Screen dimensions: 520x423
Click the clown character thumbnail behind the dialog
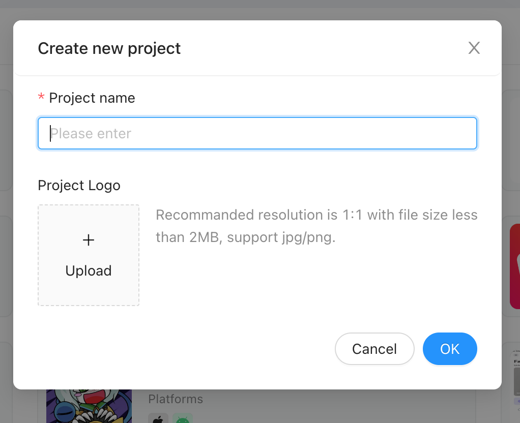click(x=89, y=407)
